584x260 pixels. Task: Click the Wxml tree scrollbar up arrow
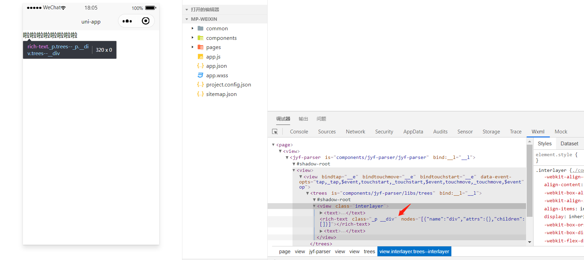[529, 141]
